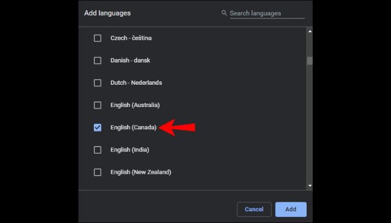
Task: Check the Dutch - Nederlands checkbox
Action: pos(98,83)
